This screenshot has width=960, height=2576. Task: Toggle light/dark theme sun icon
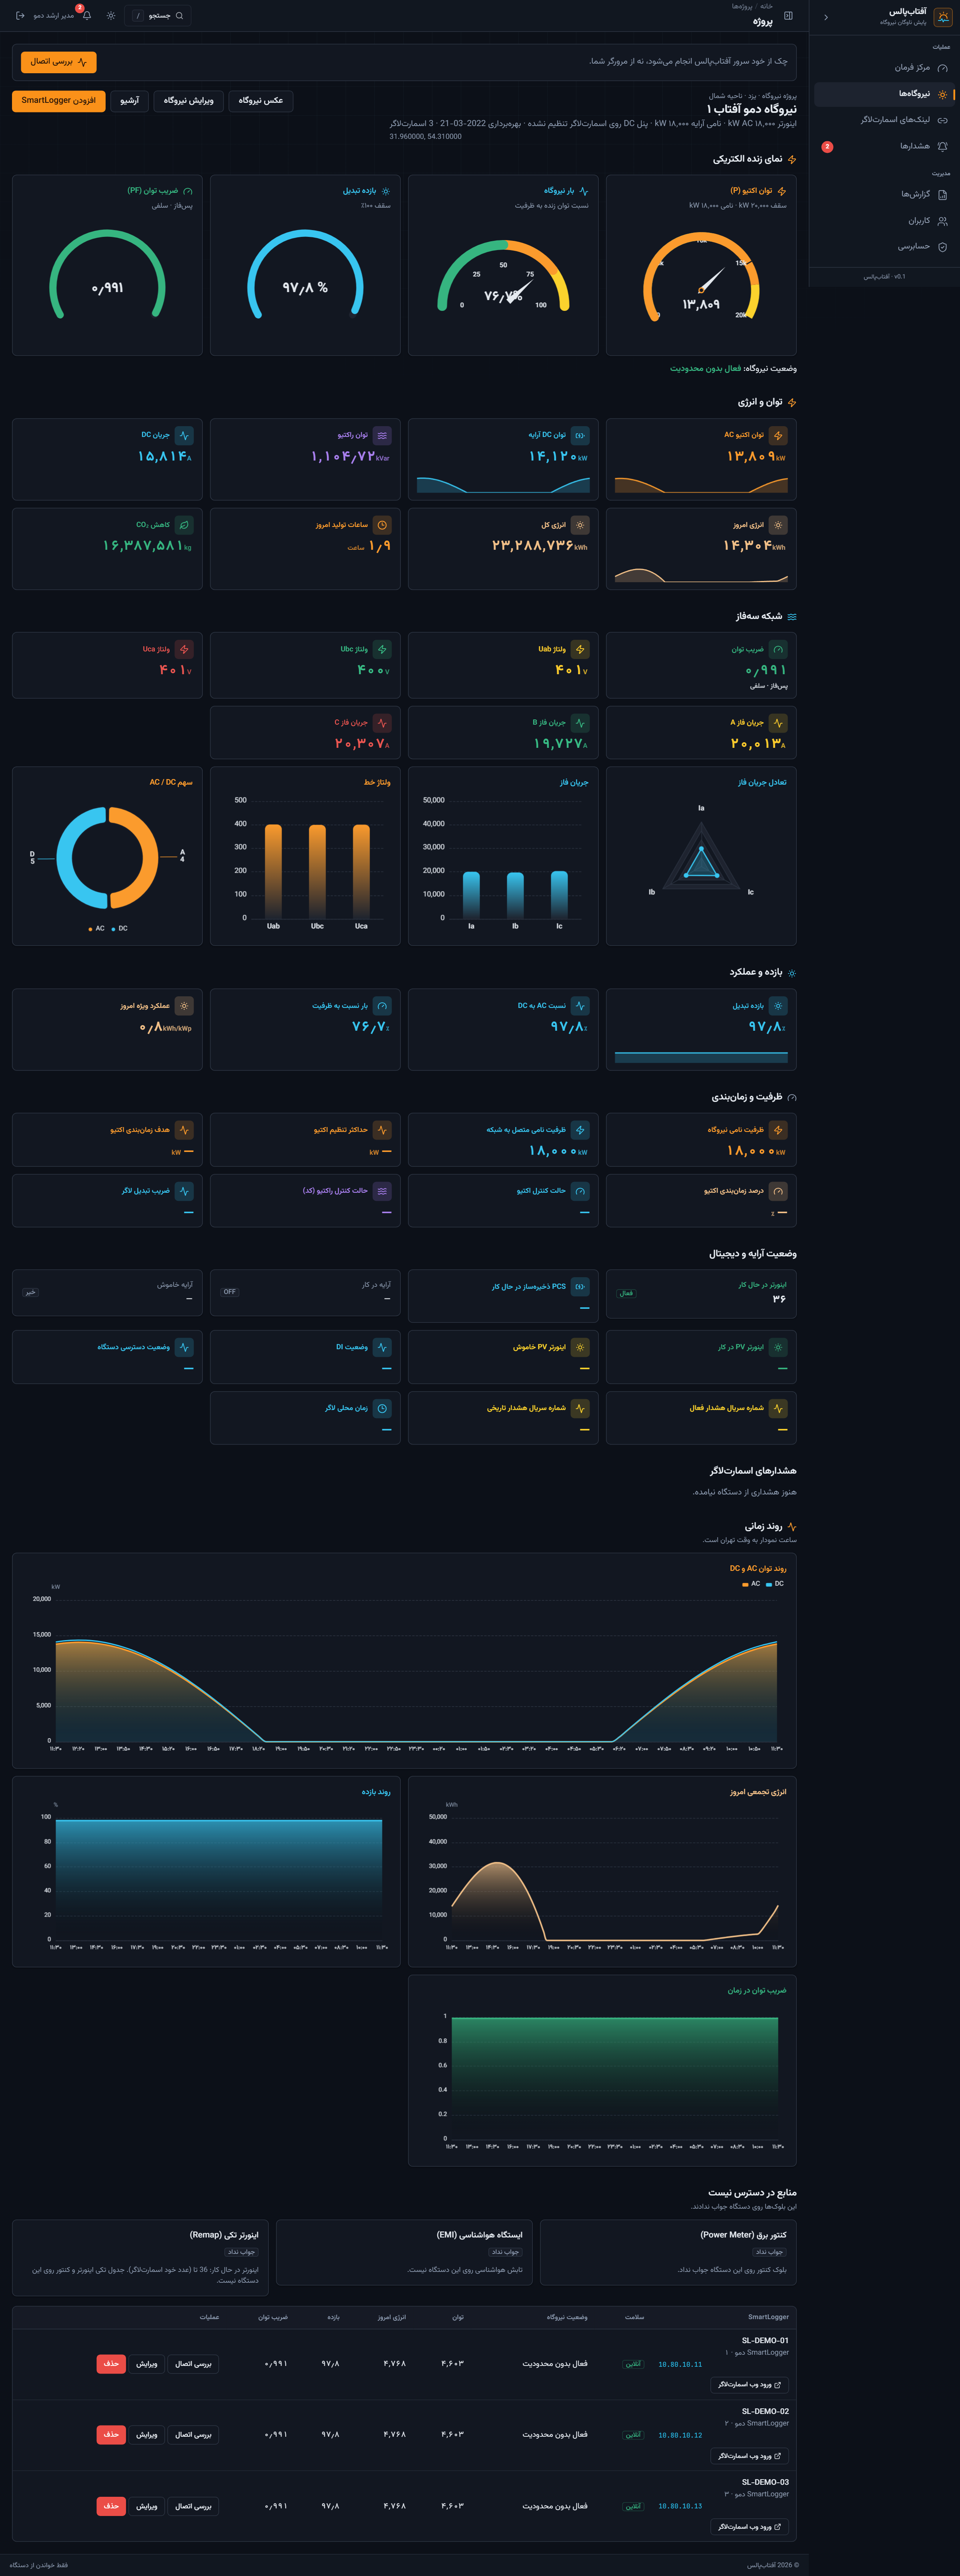pyautogui.click(x=111, y=16)
